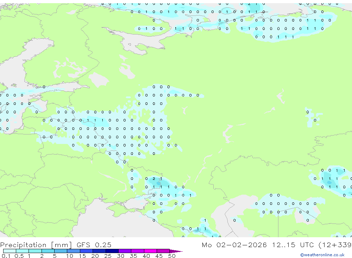The image size is (352, 258).
Task: Select the legend swatch between 30 and 35
Action: click(x=125, y=251)
